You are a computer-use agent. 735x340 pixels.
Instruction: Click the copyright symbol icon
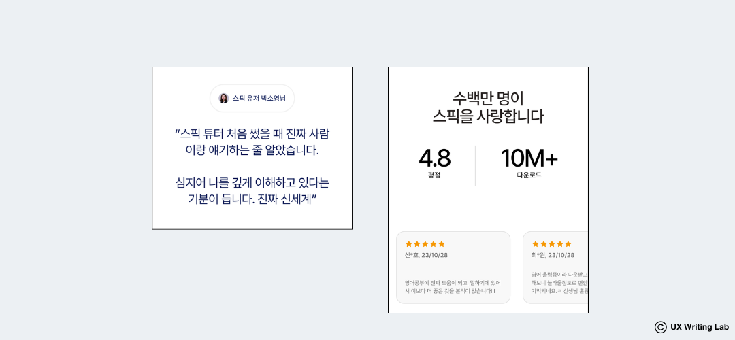[660, 327]
